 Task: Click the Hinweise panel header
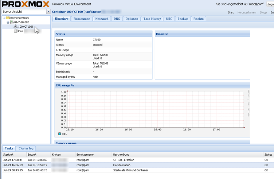pos(203,34)
